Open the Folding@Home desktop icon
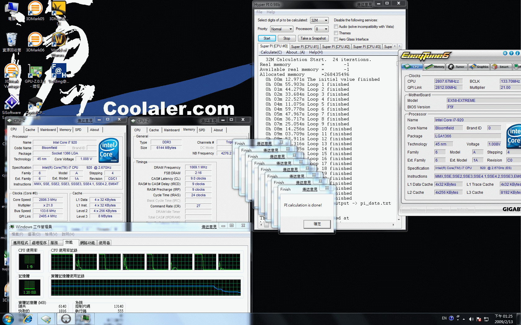The width and height of the screenshot is (521, 325). pyautogui.click(x=59, y=73)
